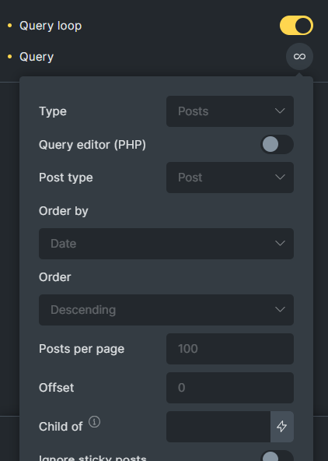This screenshot has height=461, width=328.
Task: Toggle Ignore sticky posts switch
Action: pyautogui.click(x=277, y=456)
